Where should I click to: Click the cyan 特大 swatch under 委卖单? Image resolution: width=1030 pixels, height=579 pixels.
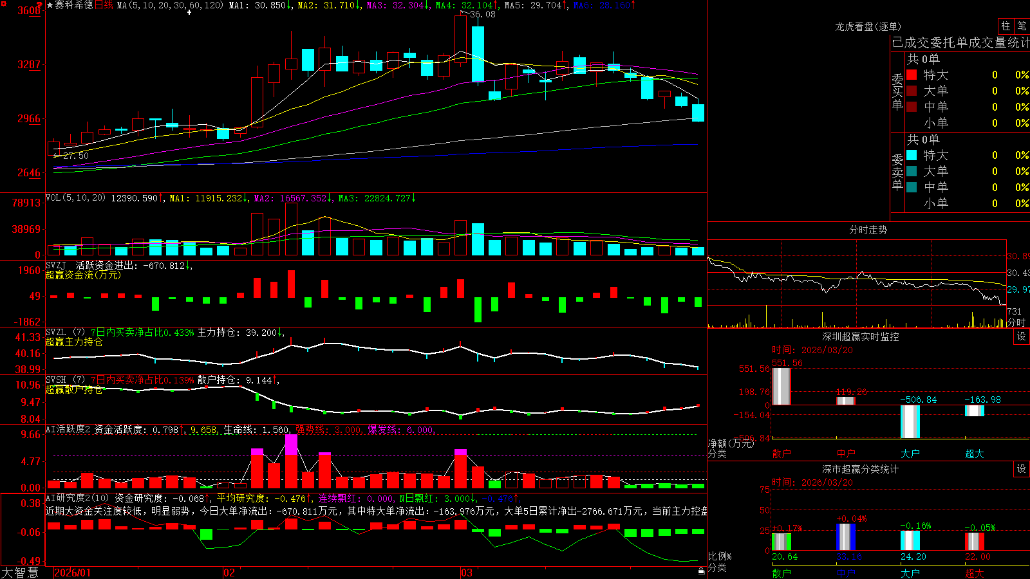(912, 155)
